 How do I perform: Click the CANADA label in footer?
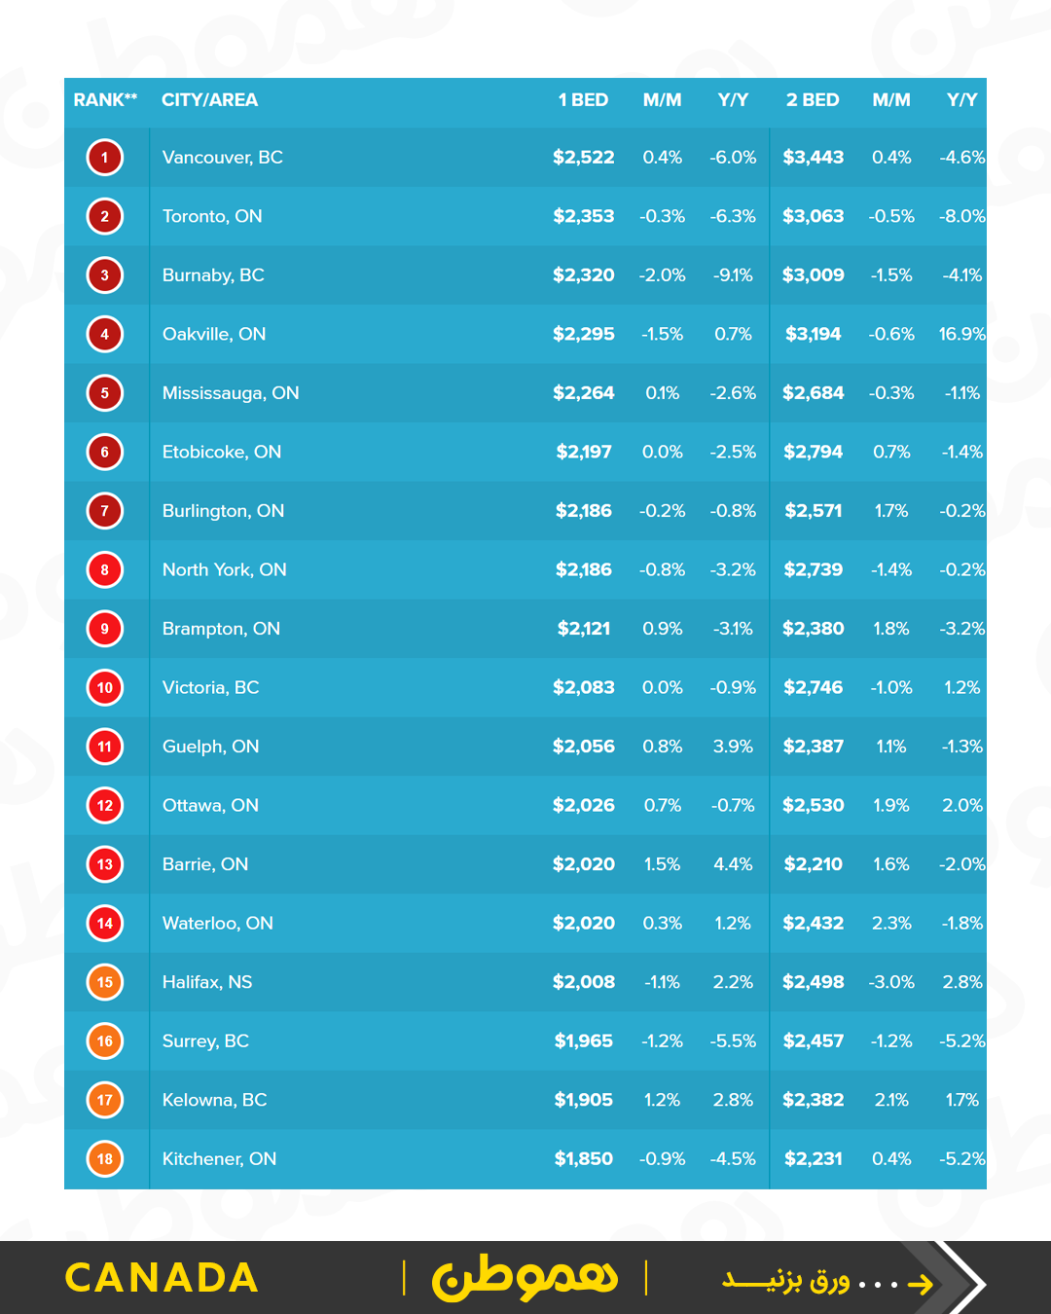(162, 1278)
